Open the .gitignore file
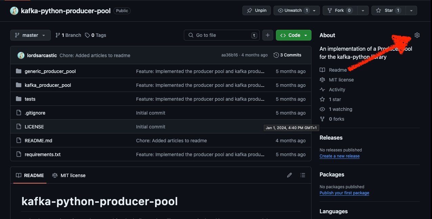Viewport: 432px width, 219px height. [35, 113]
